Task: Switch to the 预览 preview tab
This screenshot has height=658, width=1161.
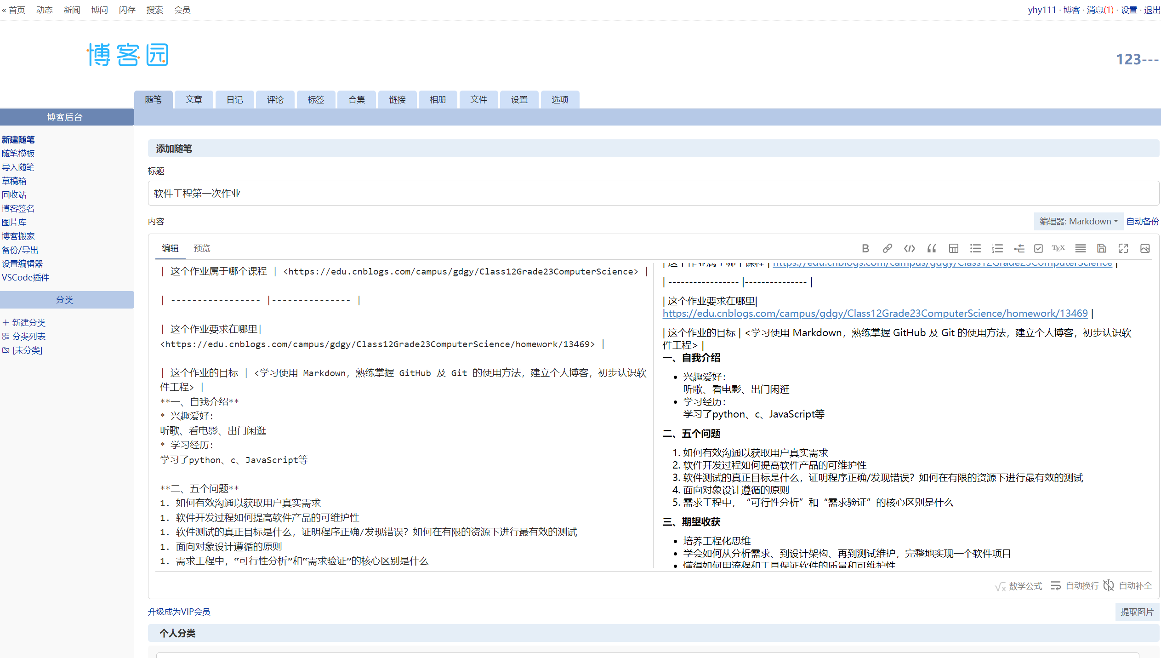Action: pyautogui.click(x=202, y=248)
